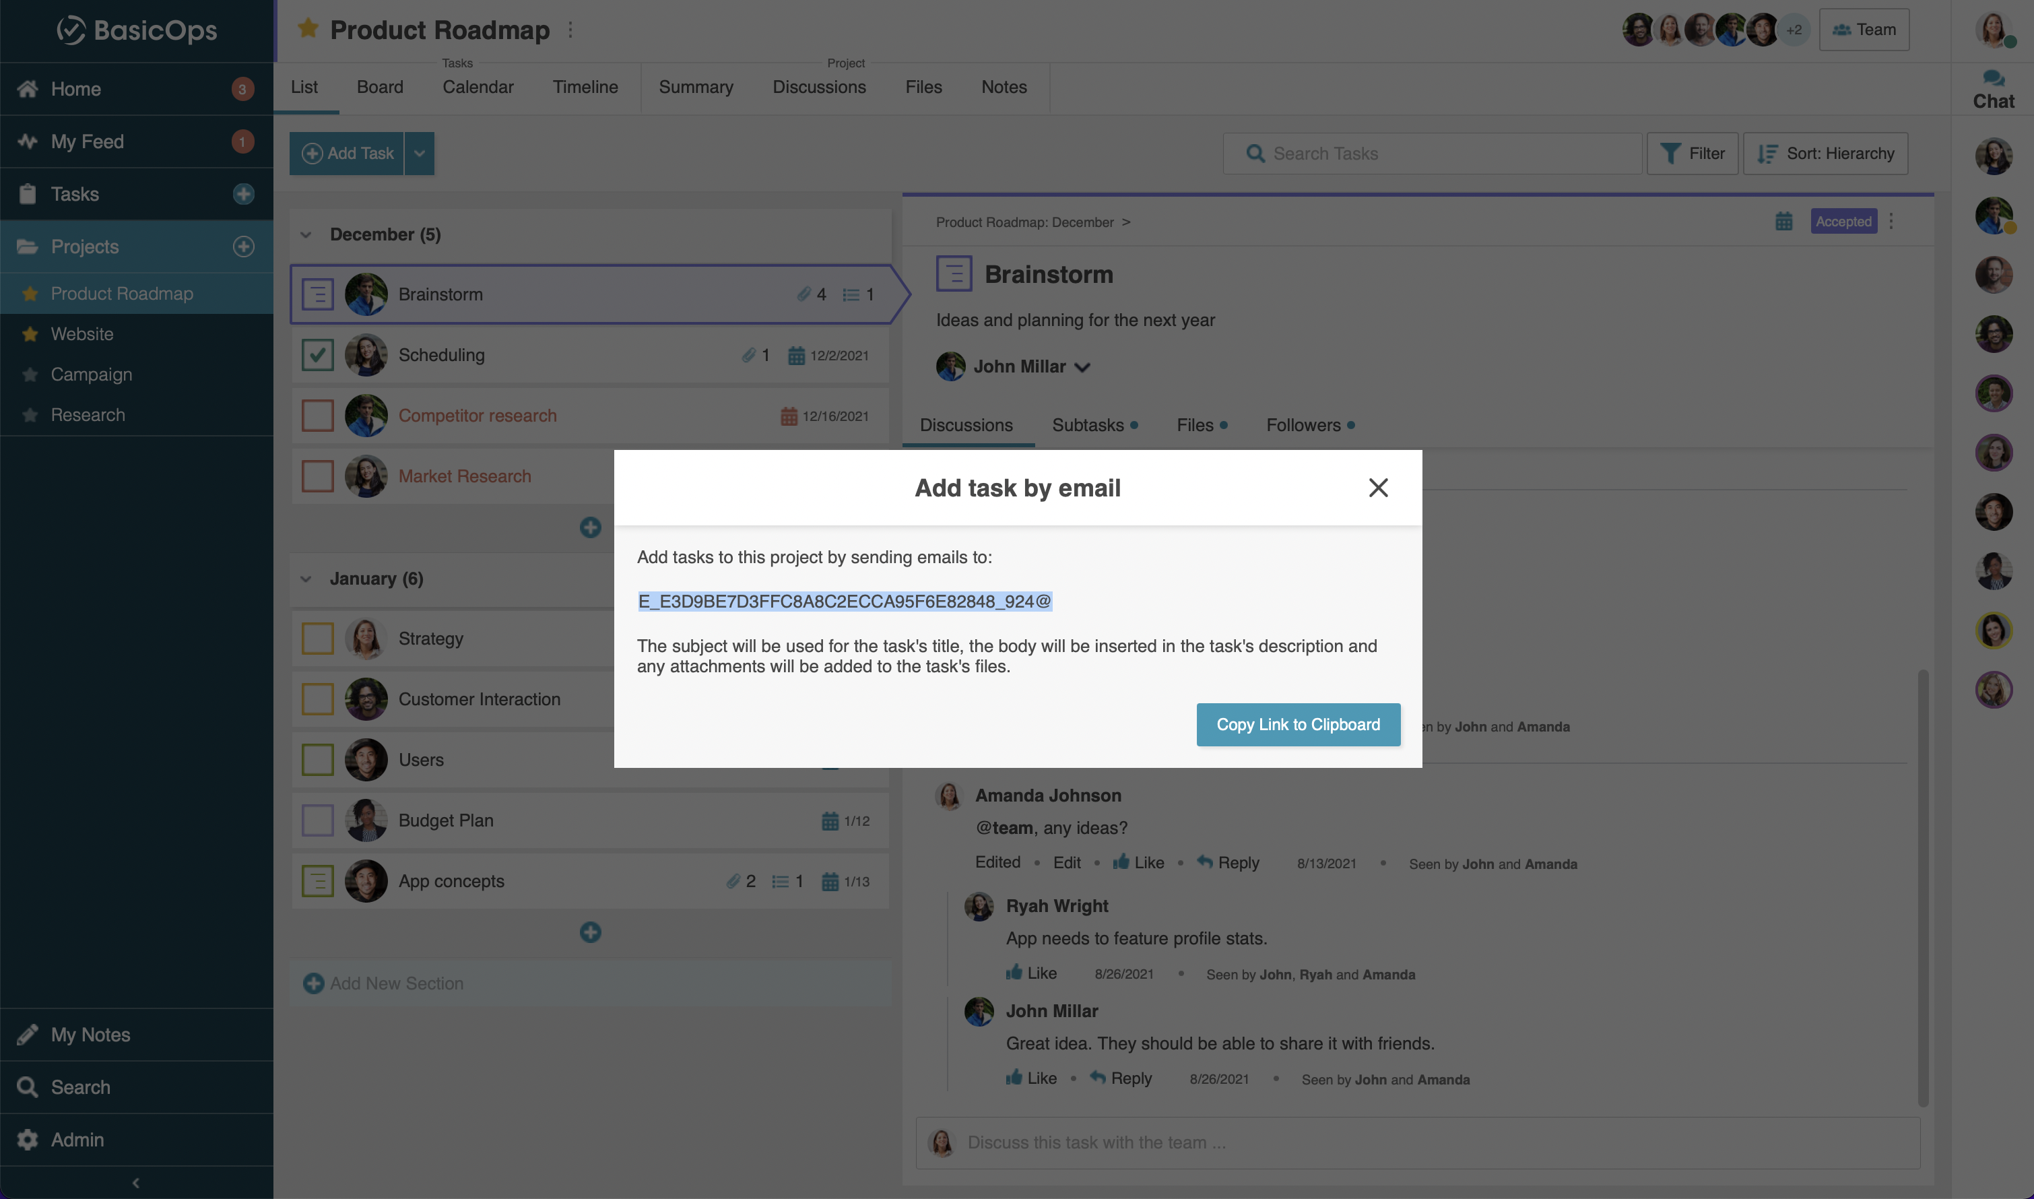This screenshot has width=2034, height=1199.
Task: Click the plus icon next to Tasks
Action: [243, 194]
